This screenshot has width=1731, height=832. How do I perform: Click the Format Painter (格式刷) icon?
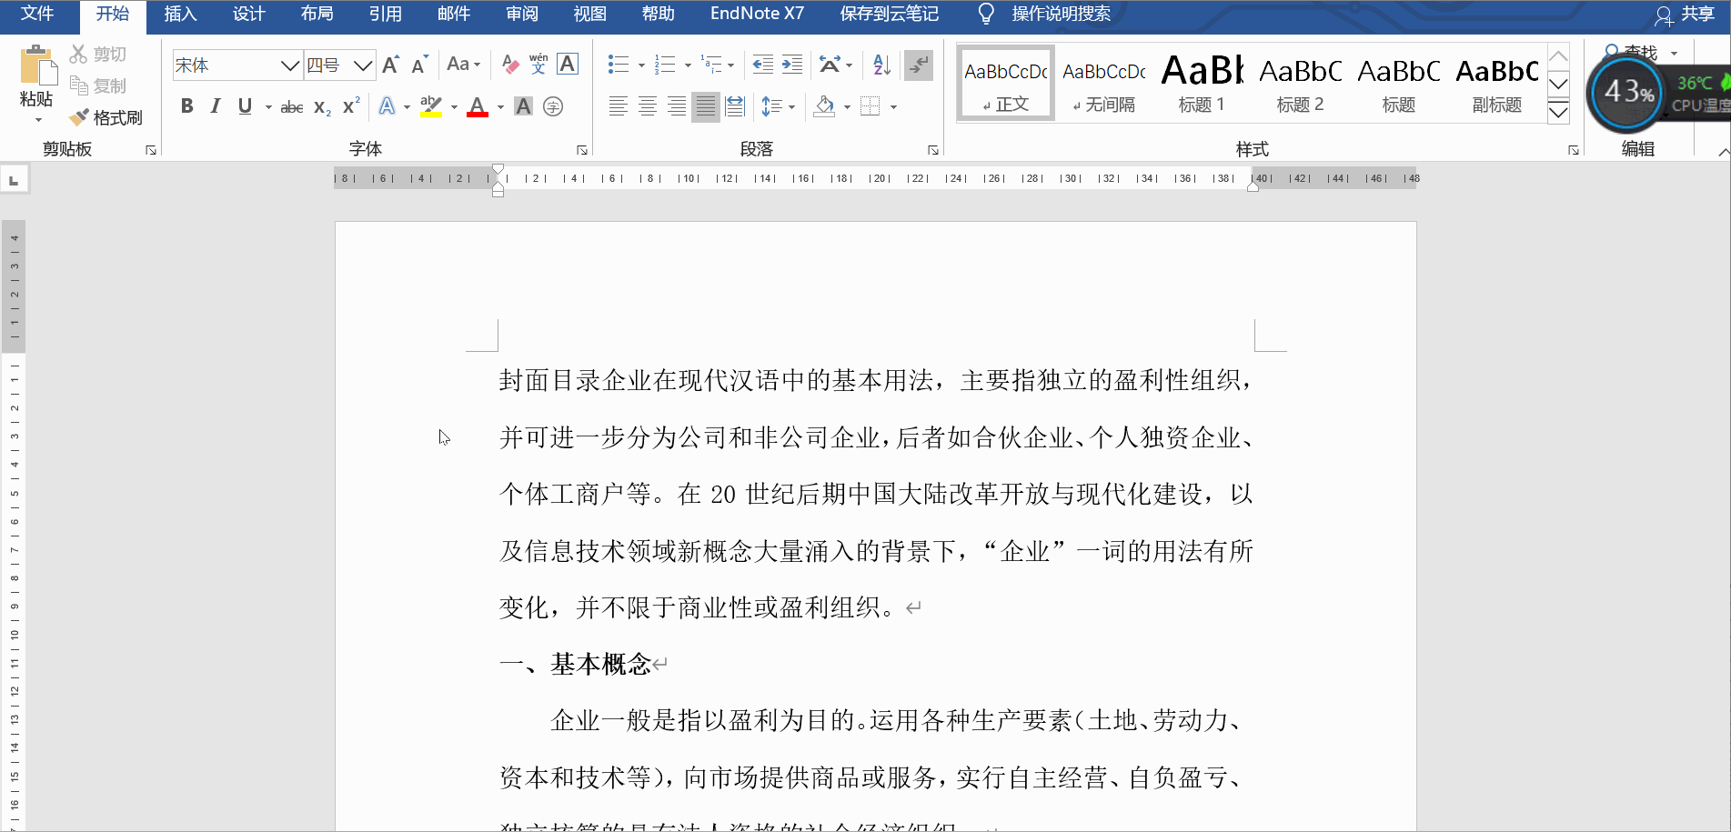[x=78, y=116]
